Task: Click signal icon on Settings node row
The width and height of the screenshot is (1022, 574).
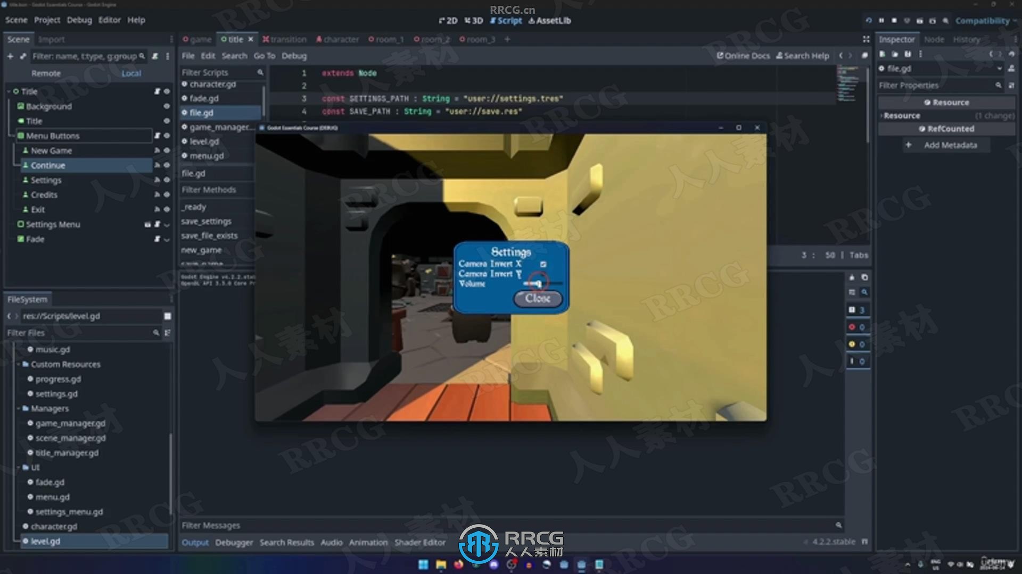Action: tap(157, 180)
